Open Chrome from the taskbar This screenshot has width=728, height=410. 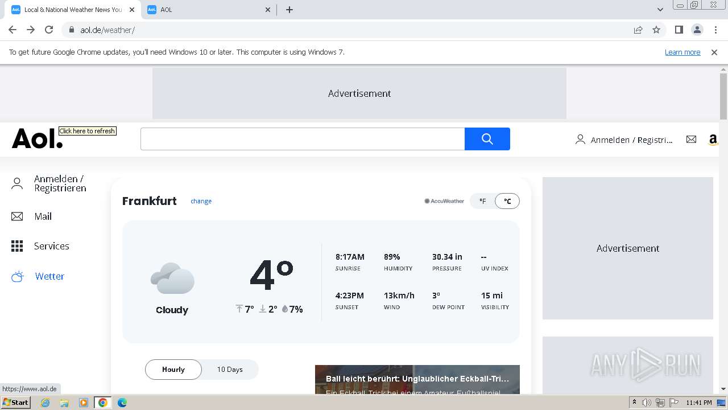[103, 403]
